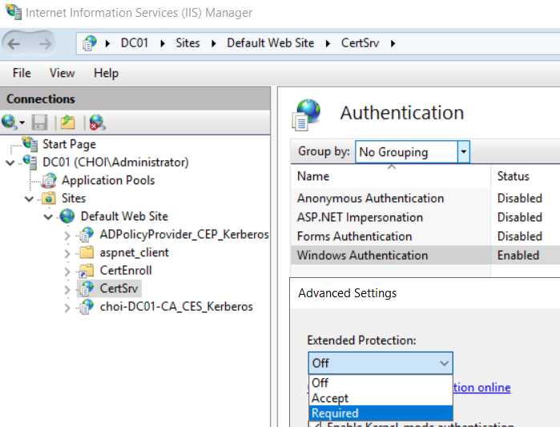The width and height of the screenshot is (560, 427).
Task: Select the Anonymous Authentication row
Action: pos(425,198)
